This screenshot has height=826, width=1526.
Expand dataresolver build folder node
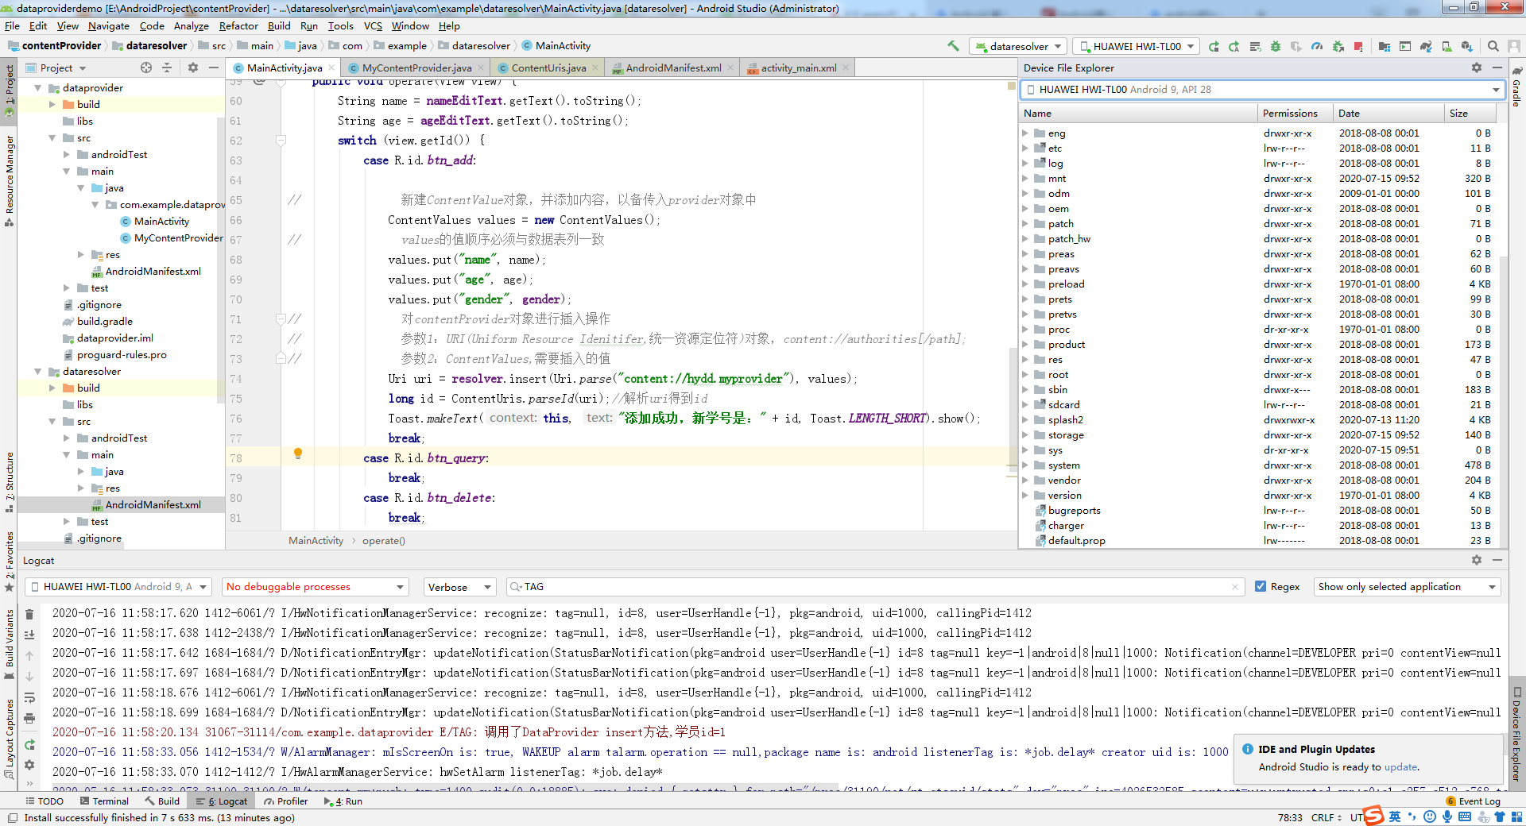tap(52, 388)
